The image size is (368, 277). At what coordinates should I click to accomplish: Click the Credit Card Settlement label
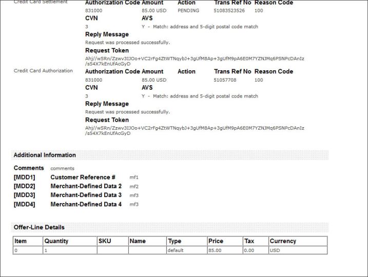(x=40, y=2)
